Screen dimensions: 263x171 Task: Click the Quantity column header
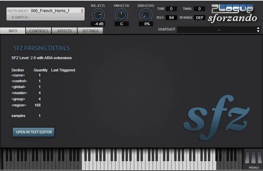(x=40, y=70)
